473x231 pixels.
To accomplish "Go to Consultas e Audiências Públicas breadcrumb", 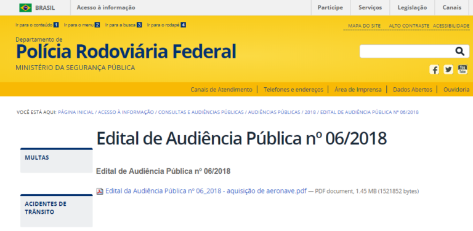I will pyautogui.click(x=201, y=112).
